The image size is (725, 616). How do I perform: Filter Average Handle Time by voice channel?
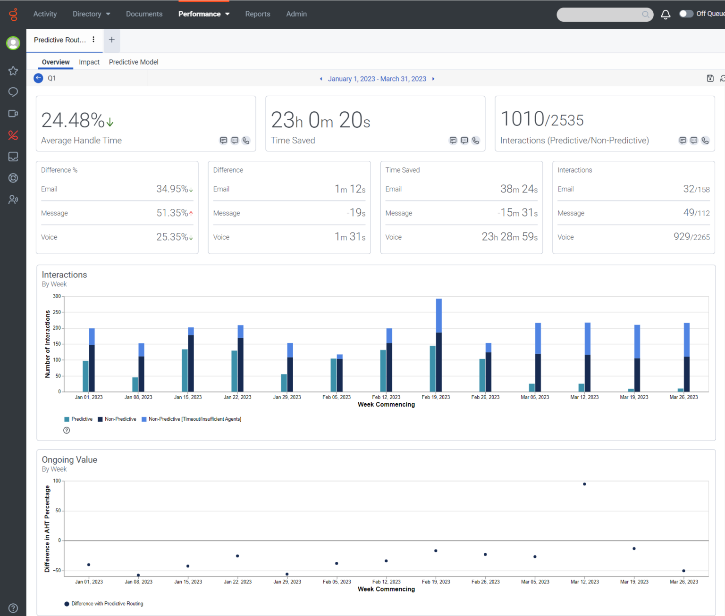tap(245, 141)
